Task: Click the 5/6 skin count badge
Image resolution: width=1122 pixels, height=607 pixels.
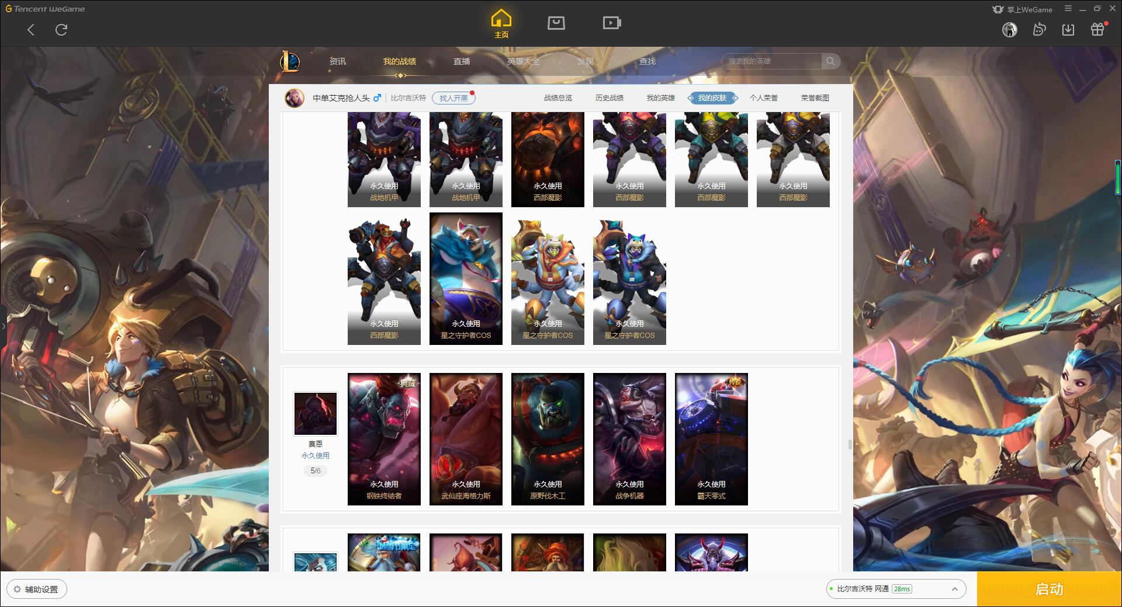Action: click(316, 470)
